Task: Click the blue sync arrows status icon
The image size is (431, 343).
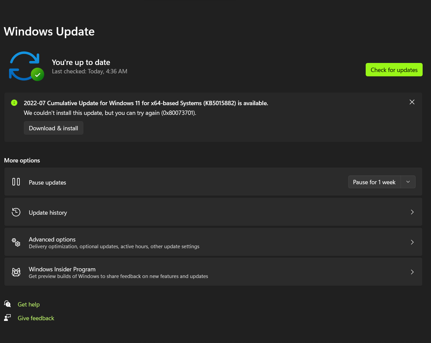Action: [x=26, y=66]
